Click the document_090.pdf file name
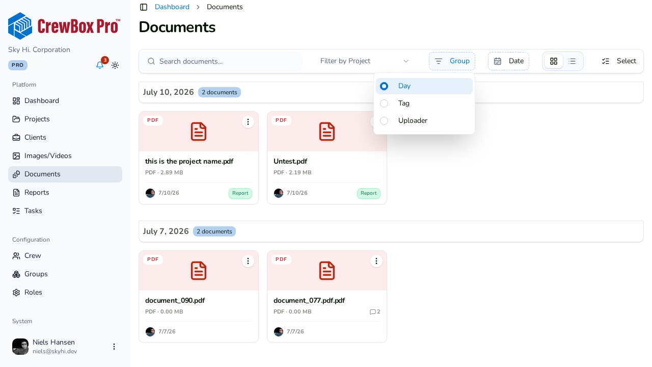 coord(175,301)
